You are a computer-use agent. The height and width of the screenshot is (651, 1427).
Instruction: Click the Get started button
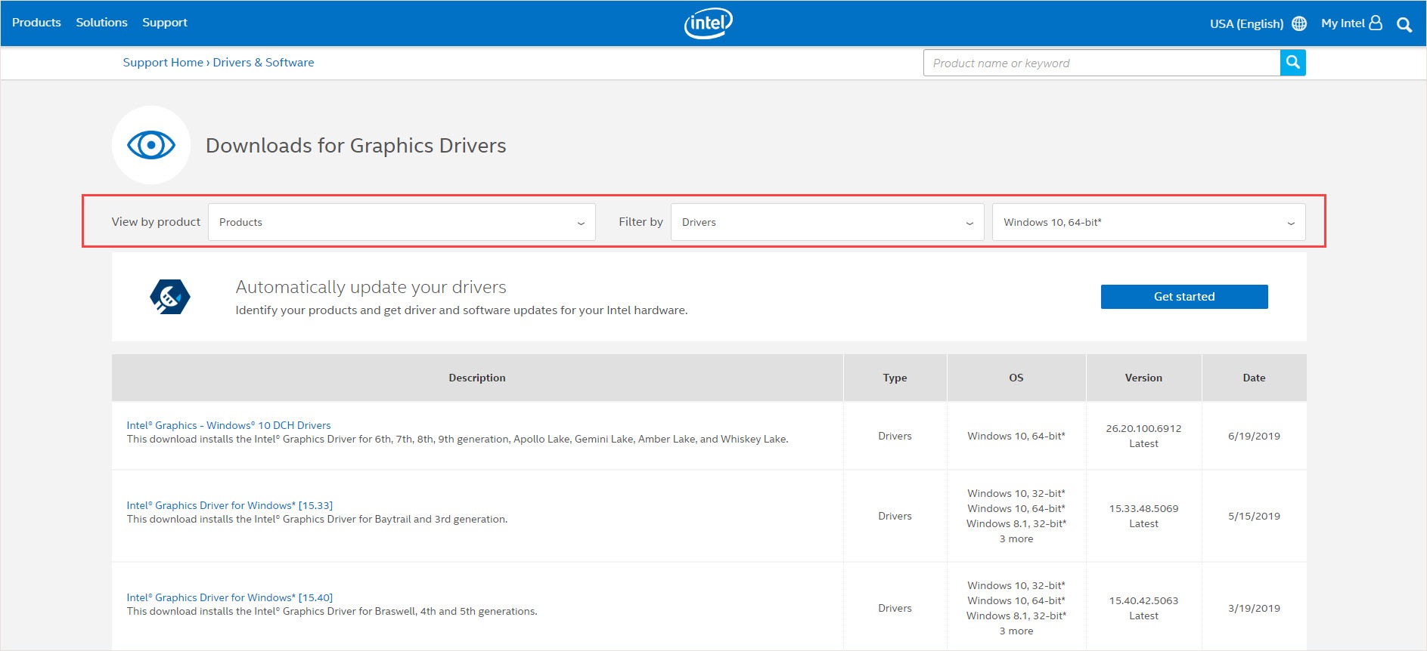click(1183, 297)
